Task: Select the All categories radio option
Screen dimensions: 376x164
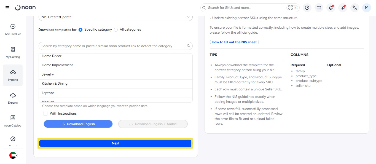Action: pos(116,30)
